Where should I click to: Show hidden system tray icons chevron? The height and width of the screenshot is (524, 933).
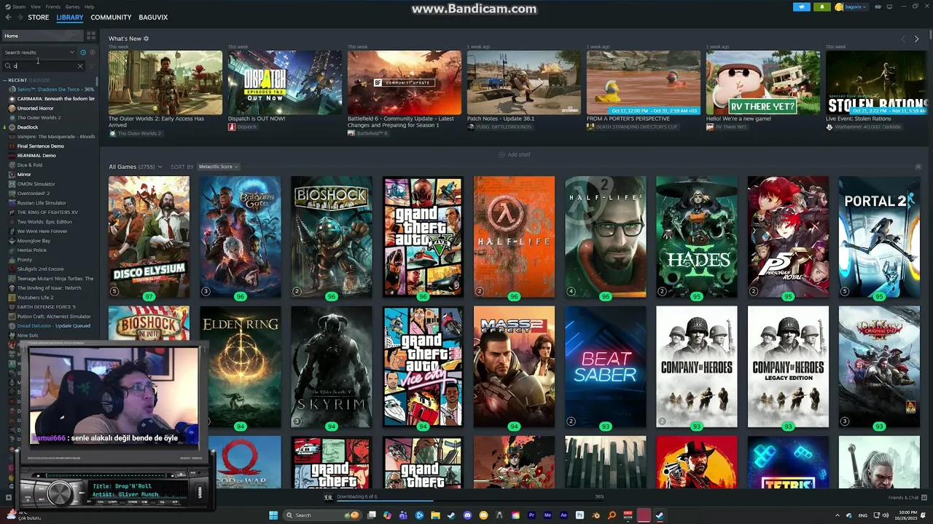(x=838, y=515)
